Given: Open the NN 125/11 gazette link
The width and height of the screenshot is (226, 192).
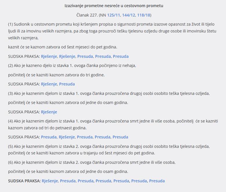Looking at the screenshot, I should click(x=113, y=15).
